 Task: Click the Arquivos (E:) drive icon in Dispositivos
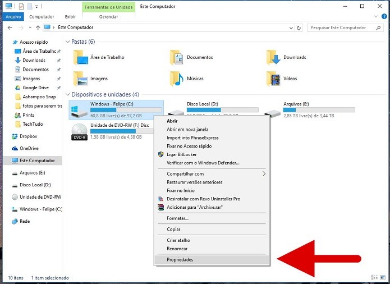272,113
